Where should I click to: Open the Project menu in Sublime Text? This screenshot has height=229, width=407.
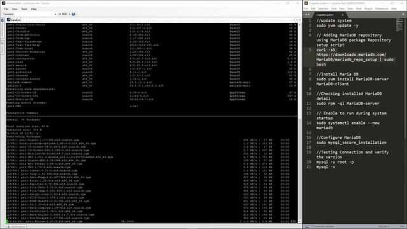[368, 9]
